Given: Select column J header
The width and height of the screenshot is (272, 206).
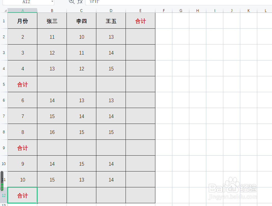Looking at the screenshot, I should pyautogui.click(x=232, y=10).
